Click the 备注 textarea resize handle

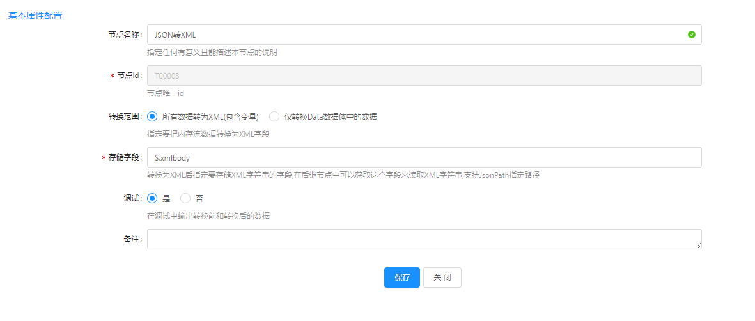(698, 246)
